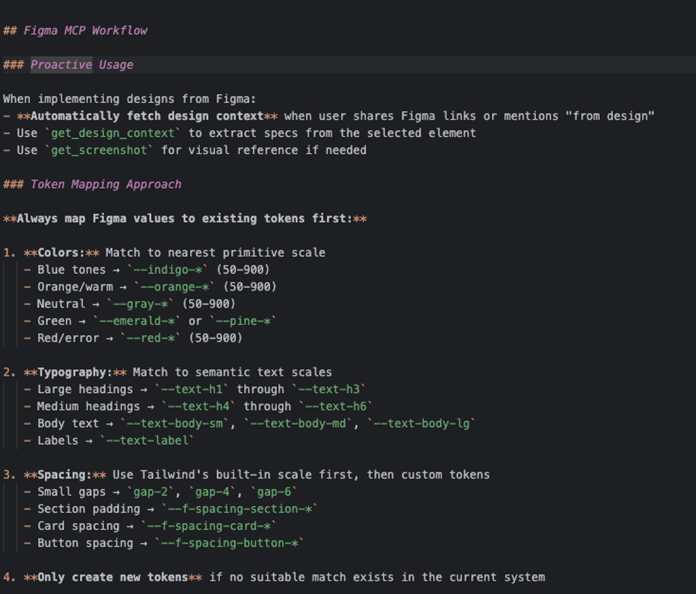The width and height of the screenshot is (696, 594).
Task: Click the "--pine-*" token text
Action: [243, 321]
